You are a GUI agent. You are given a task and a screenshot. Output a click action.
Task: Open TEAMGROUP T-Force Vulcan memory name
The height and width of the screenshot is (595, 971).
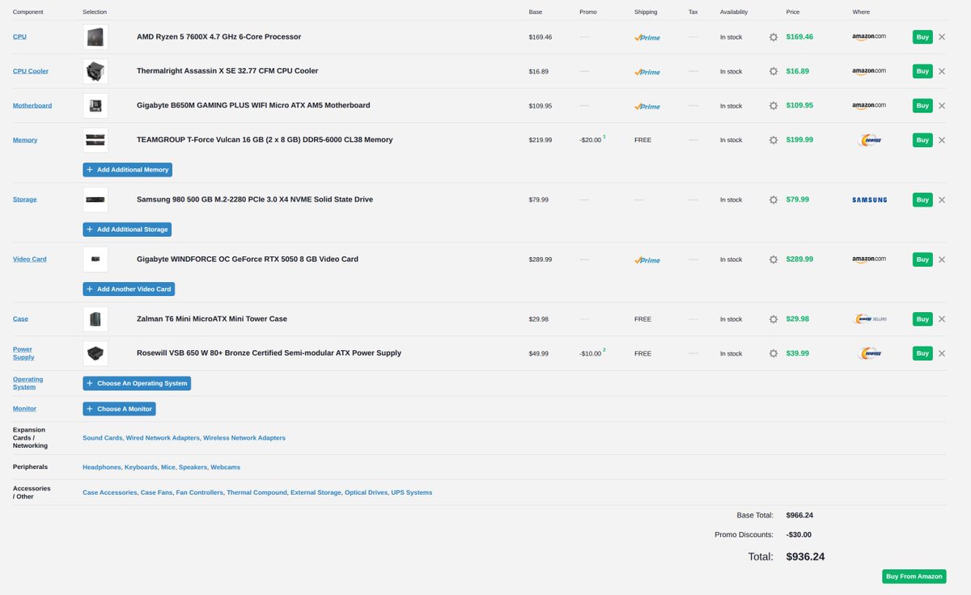coord(265,140)
